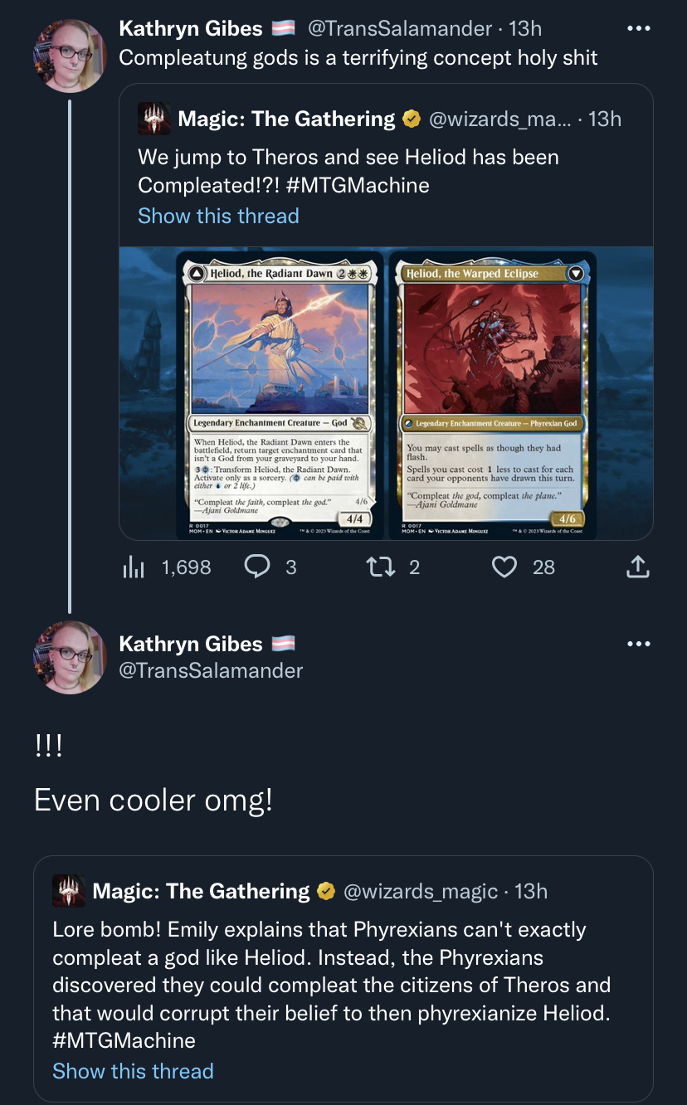This screenshot has width=687, height=1105.
Task: Like the tweet with the heart icon
Action: click(504, 567)
